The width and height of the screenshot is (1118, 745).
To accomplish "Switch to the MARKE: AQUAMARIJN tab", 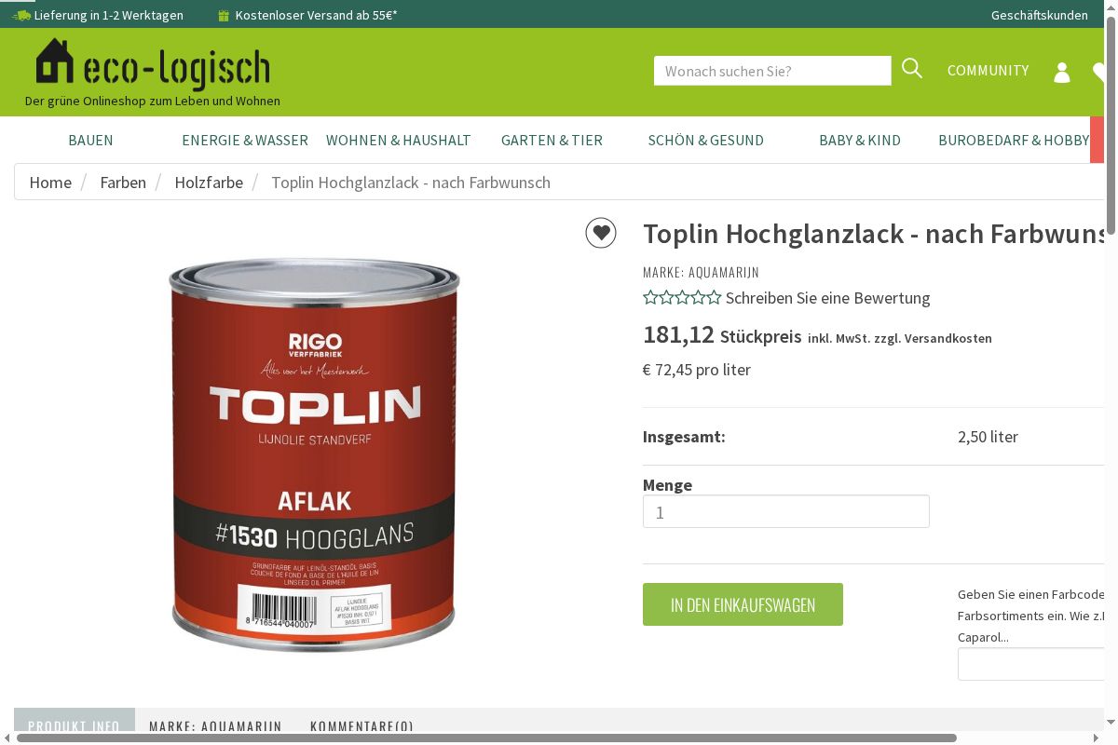I will 215,725.
